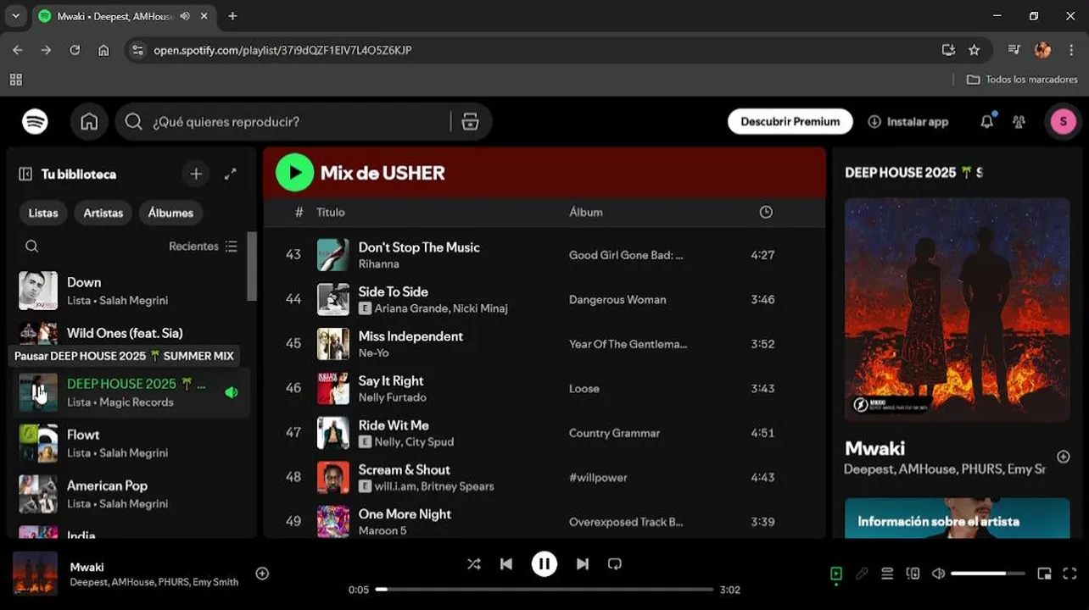The width and height of the screenshot is (1089, 610).
Task: Open Dangerous Woman album link
Action: 617,300
